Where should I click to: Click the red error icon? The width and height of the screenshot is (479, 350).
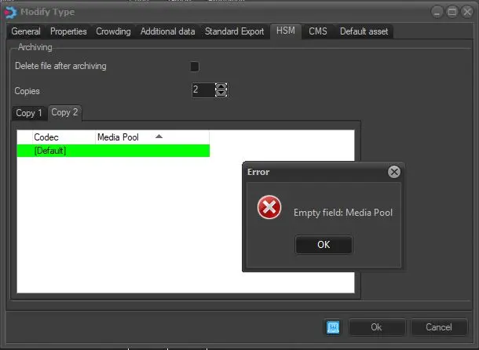[269, 208]
